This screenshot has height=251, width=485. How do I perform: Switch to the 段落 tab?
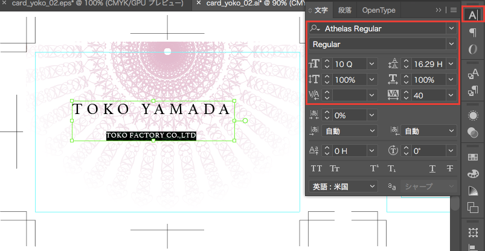[344, 10]
